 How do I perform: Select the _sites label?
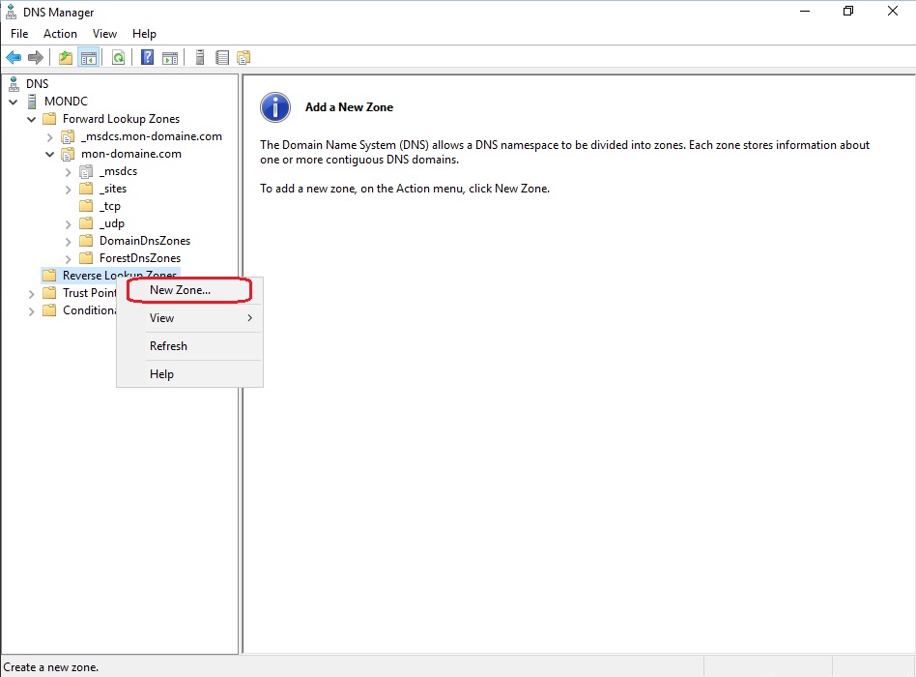tap(113, 189)
